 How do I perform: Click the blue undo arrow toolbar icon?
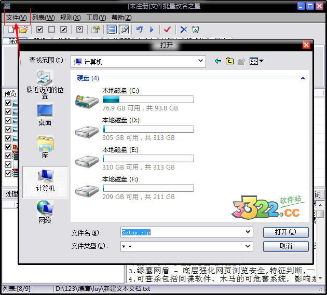point(140,30)
